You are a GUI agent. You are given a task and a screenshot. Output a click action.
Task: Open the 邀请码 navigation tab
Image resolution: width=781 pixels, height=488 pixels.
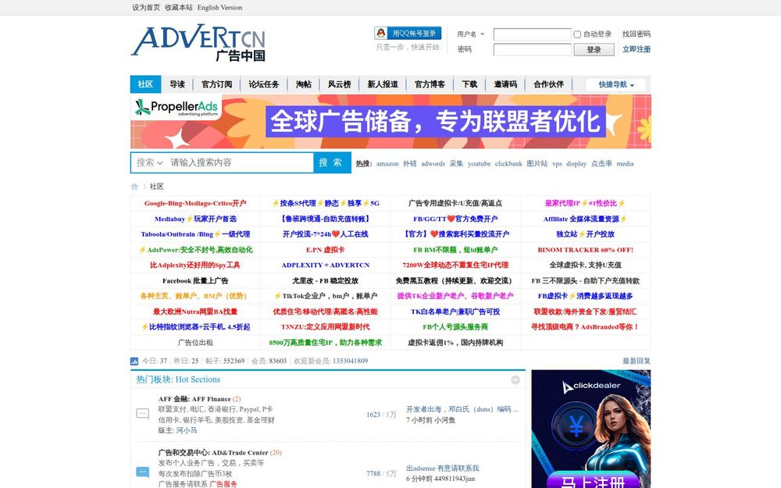505,84
